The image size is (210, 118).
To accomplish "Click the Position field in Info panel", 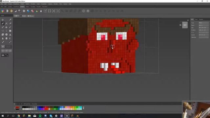I will 203,30.
